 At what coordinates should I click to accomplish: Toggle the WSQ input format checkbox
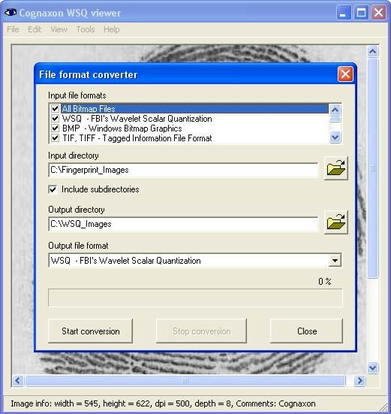(55, 118)
